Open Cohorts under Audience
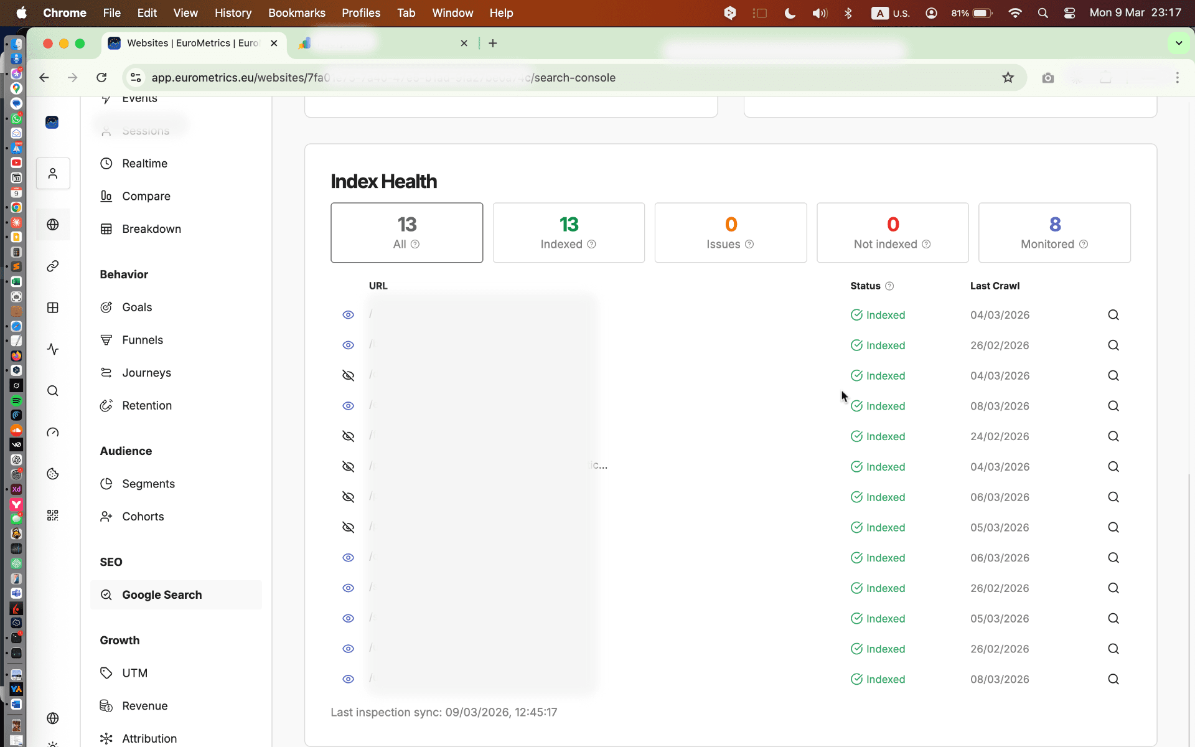This screenshot has height=747, width=1195. pos(176,516)
